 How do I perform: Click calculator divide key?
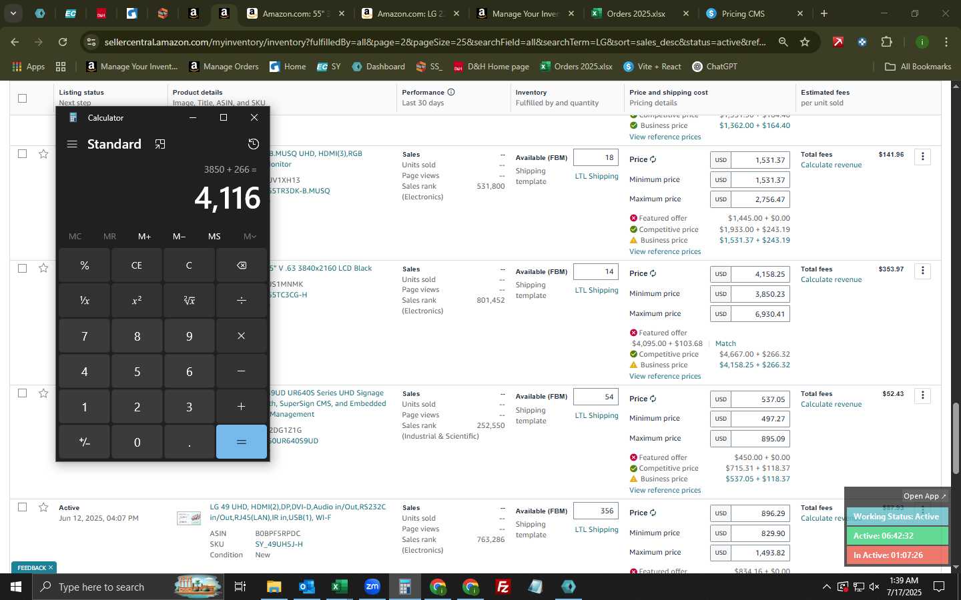[x=242, y=301]
